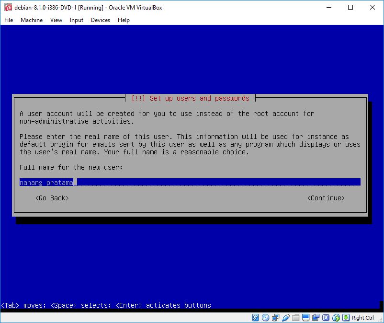This screenshot has height=323, width=384.
Task: Minimize the VirtualBox window
Action: click(329, 7)
